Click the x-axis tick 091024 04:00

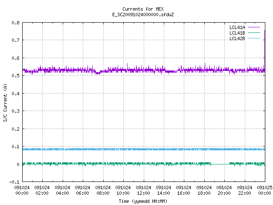(x=62, y=190)
